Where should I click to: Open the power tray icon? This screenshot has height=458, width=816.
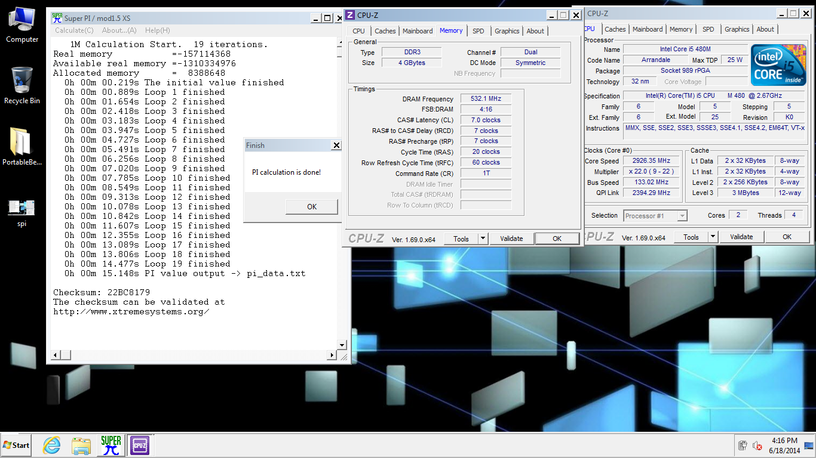pos(743,445)
